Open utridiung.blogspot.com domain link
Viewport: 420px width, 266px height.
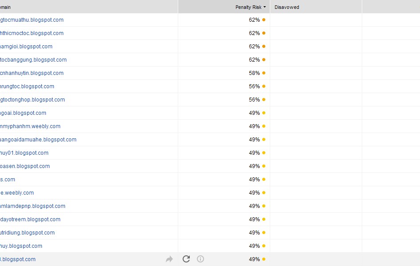coord(28,233)
